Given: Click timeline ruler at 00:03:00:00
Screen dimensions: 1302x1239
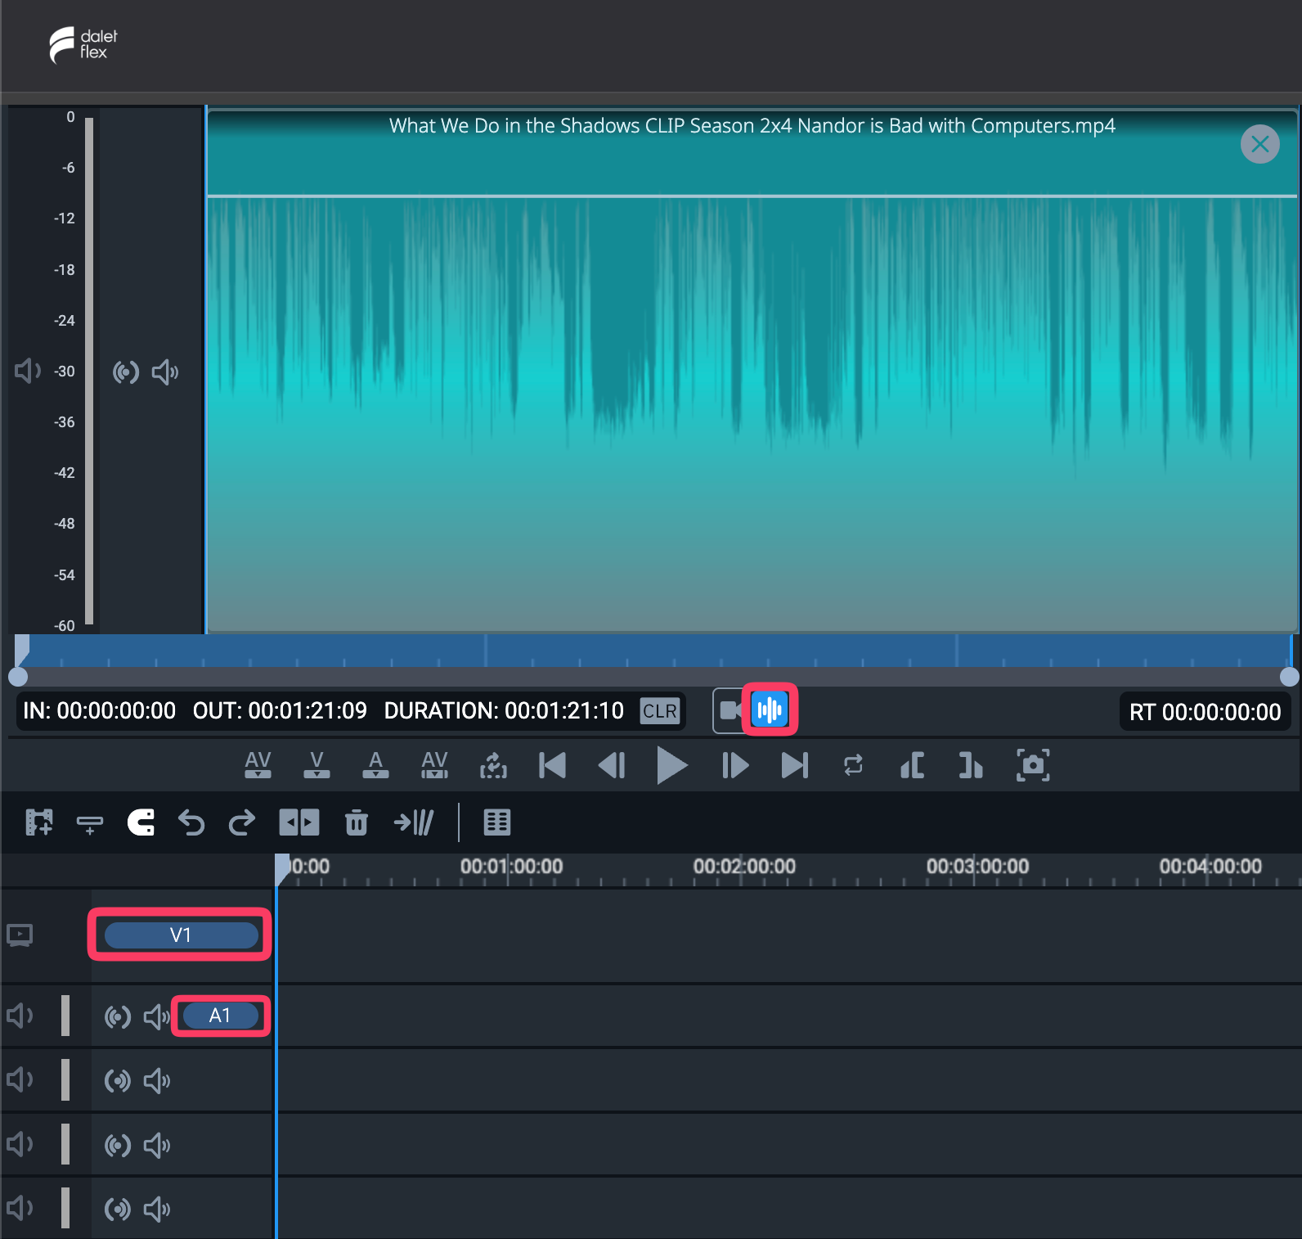Looking at the screenshot, I should (x=977, y=867).
